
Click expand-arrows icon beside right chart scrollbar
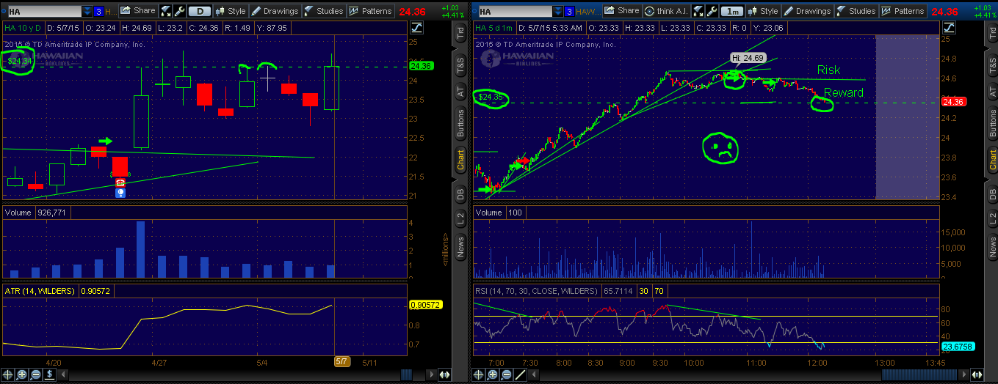tap(977, 374)
